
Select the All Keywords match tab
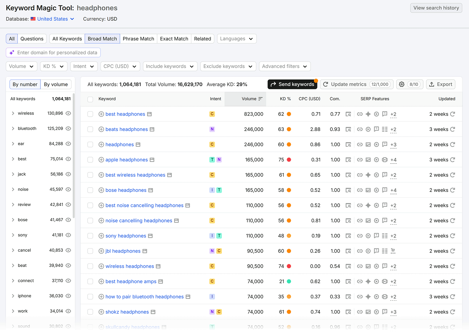[67, 39]
